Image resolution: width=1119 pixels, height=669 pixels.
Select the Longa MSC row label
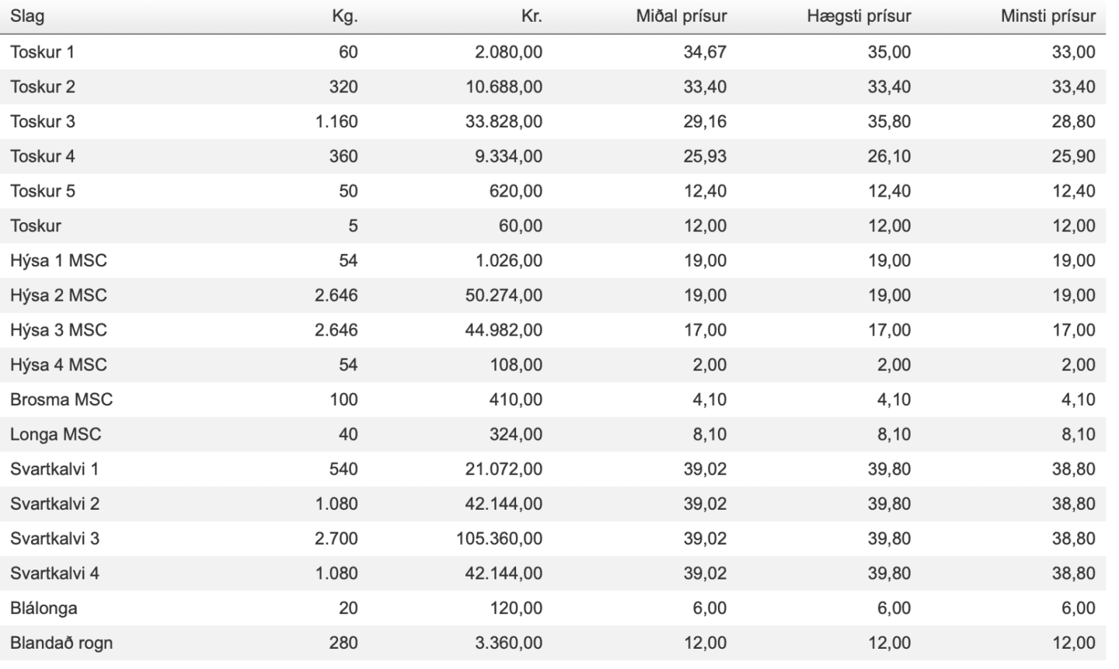(56, 434)
